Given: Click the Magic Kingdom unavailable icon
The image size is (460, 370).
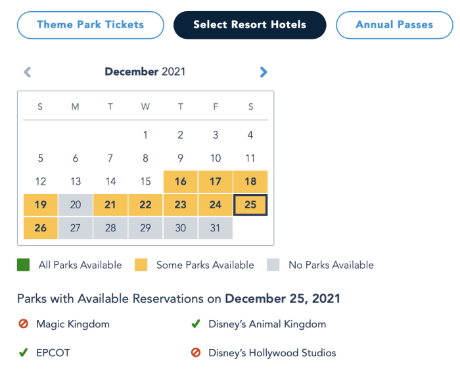Looking at the screenshot, I should [x=23, y=324].
